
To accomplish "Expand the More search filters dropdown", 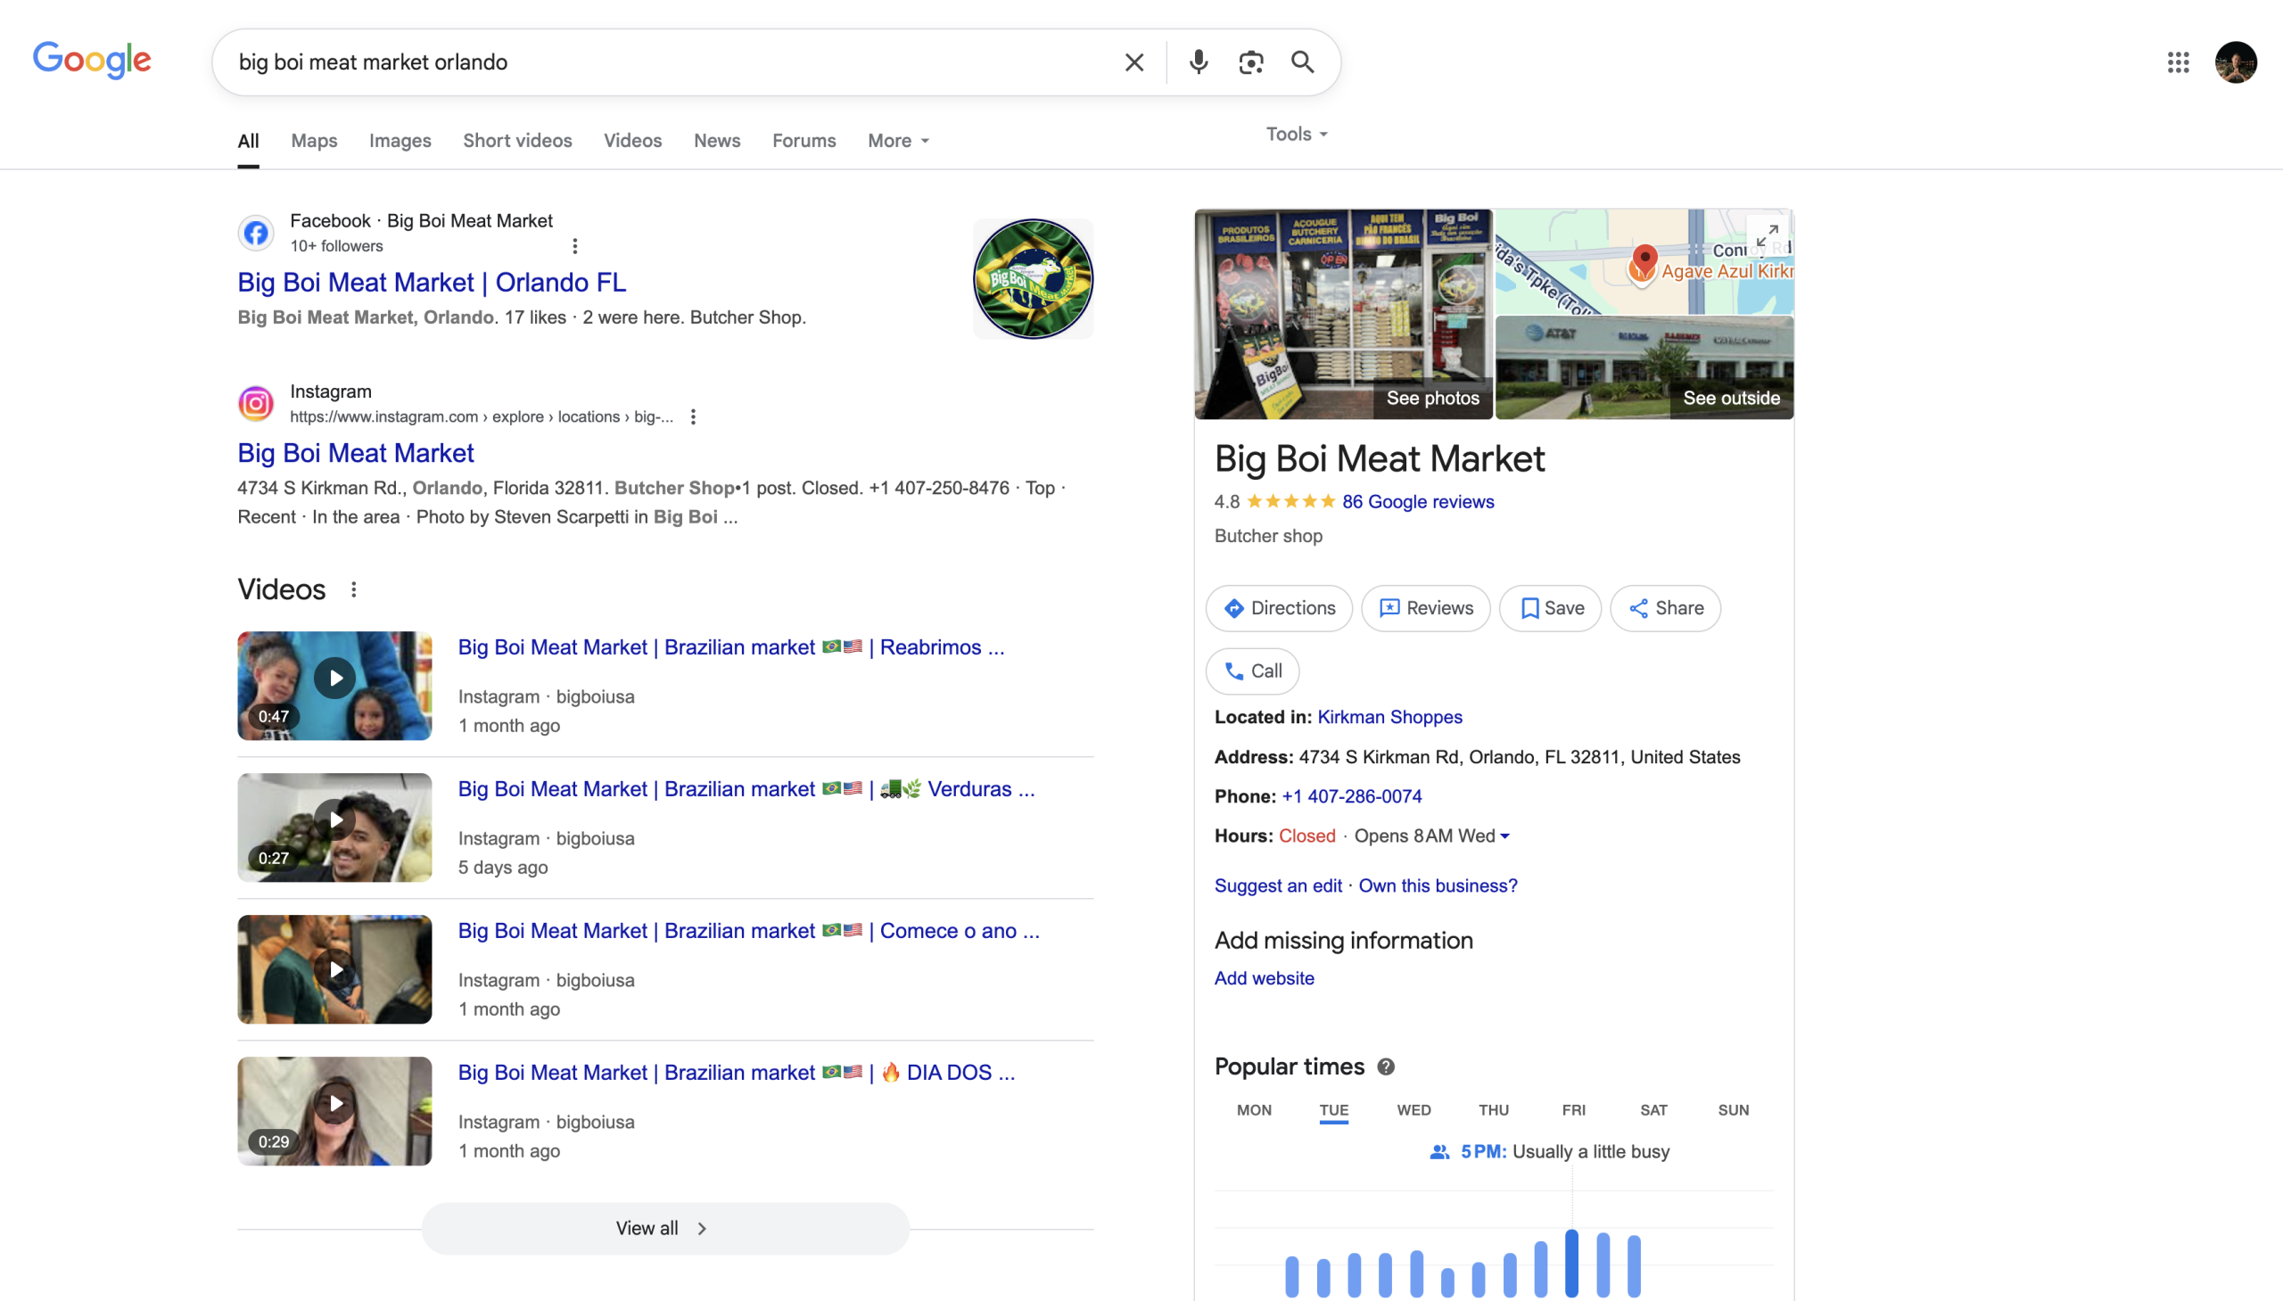I will click(899, 140).
